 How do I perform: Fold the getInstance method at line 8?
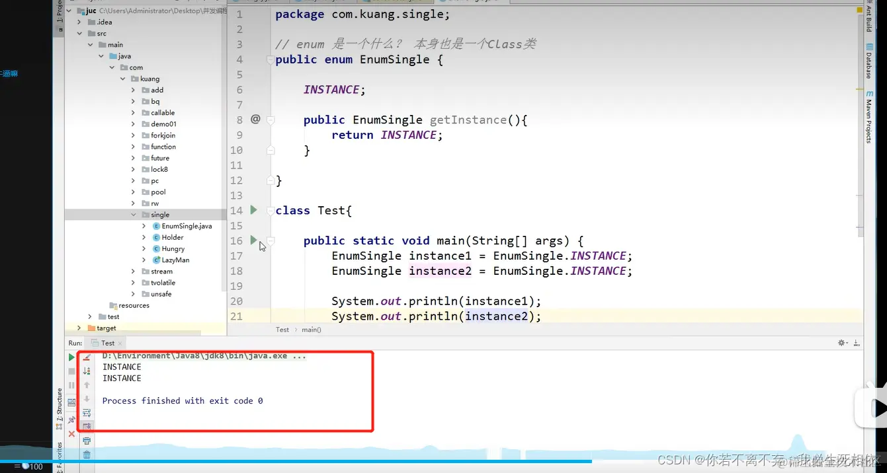click(x=270, y=120)
